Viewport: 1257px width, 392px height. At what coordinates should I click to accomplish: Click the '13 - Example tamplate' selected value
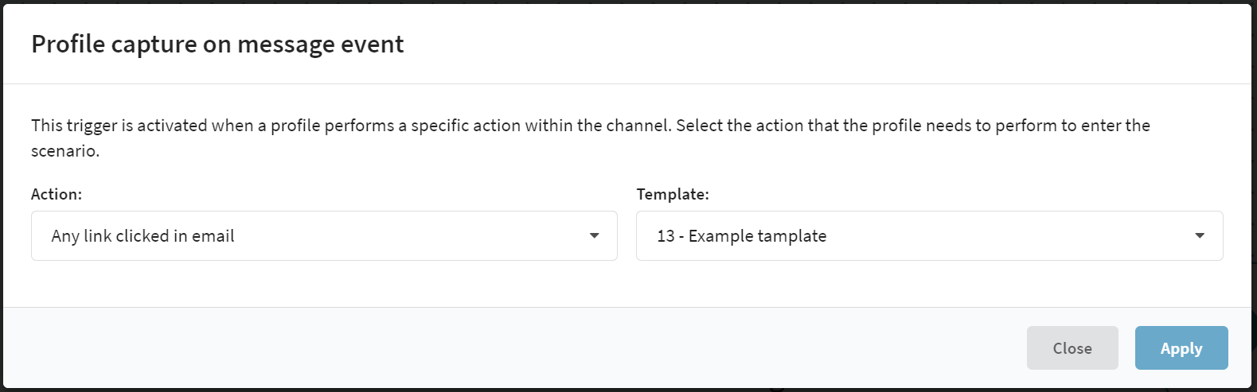point(741,236)
